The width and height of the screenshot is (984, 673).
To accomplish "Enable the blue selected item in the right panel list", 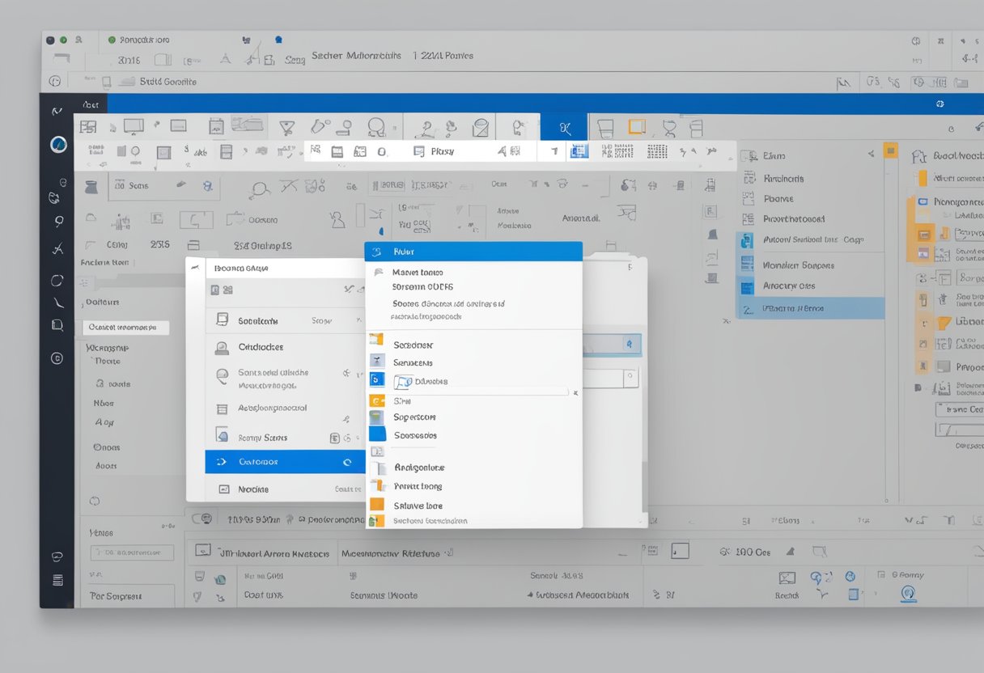I will (809, 307).
